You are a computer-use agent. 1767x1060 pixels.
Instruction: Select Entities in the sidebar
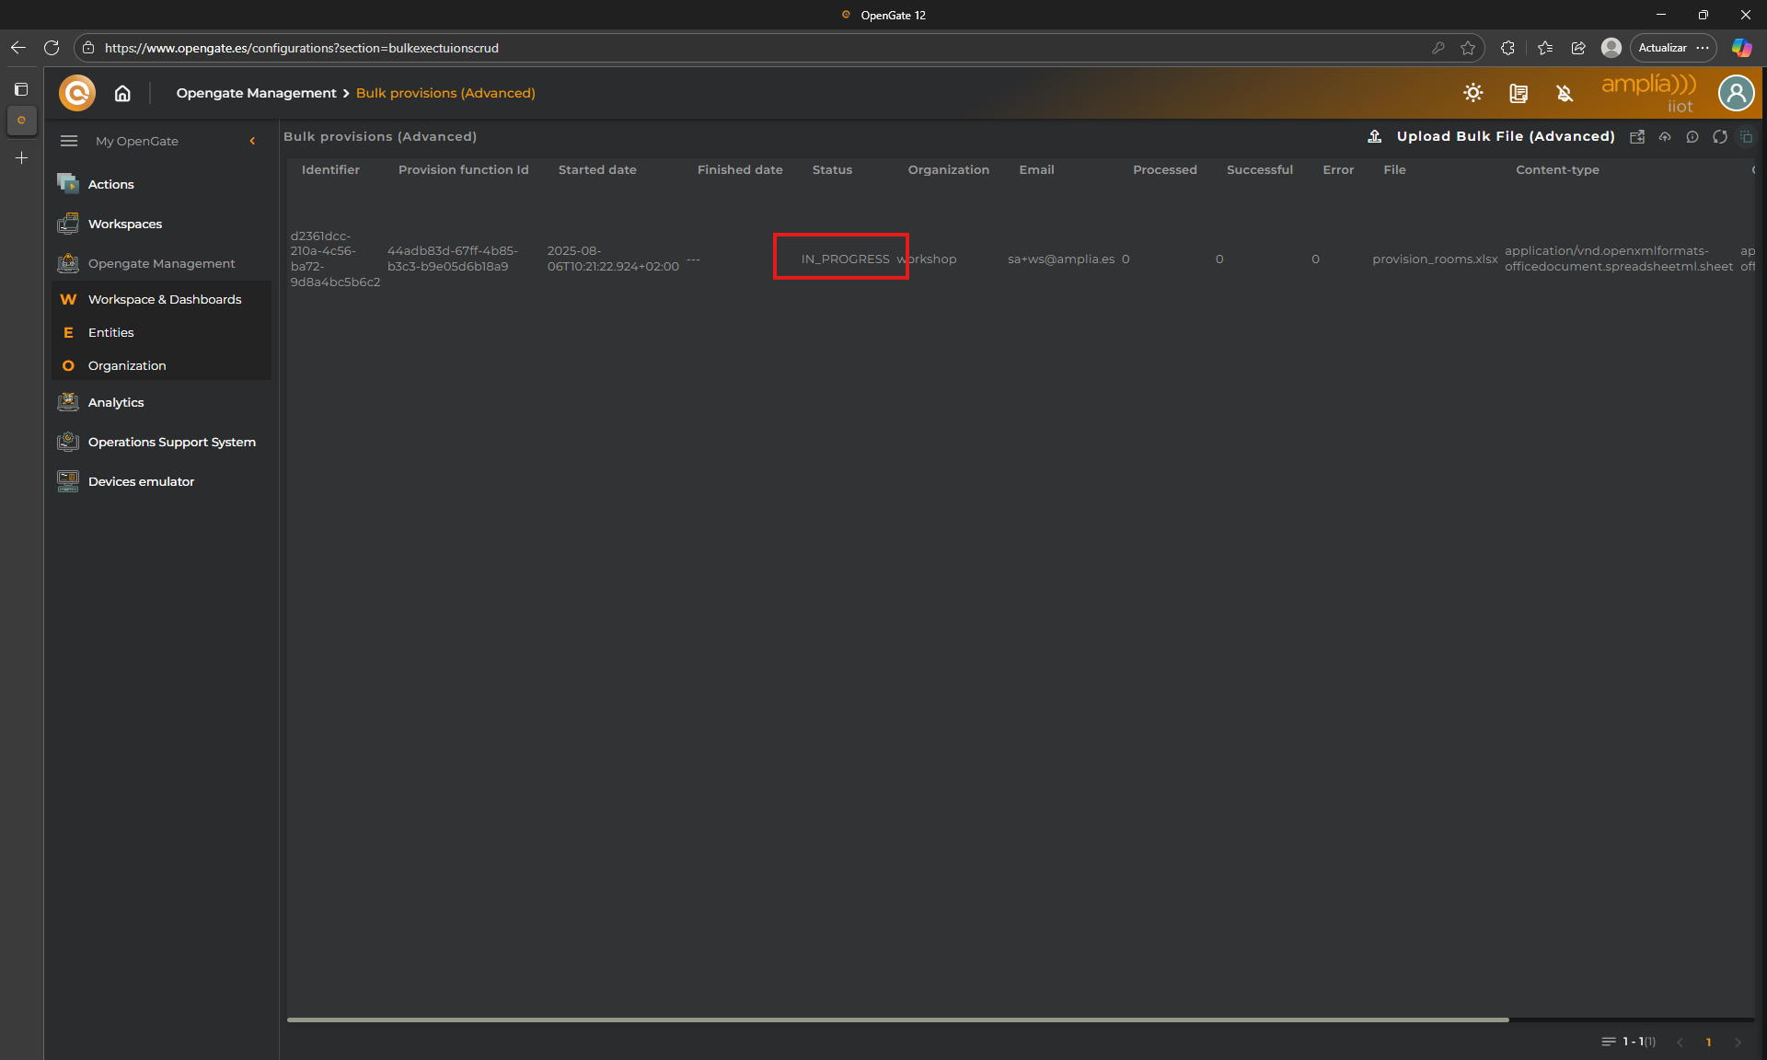pos(110,332)
